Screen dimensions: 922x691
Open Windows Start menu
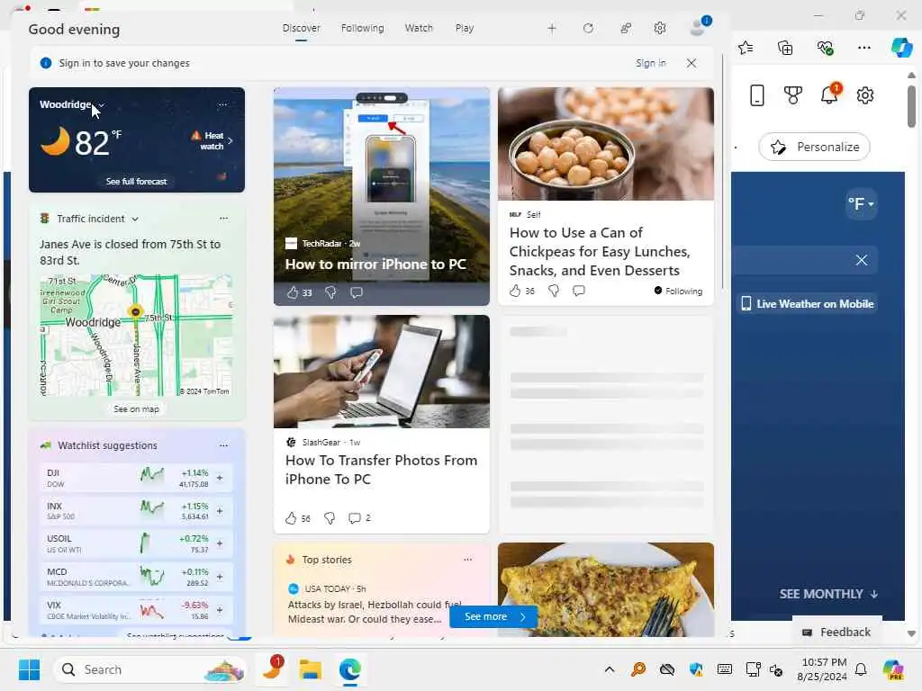pos(29,669)
